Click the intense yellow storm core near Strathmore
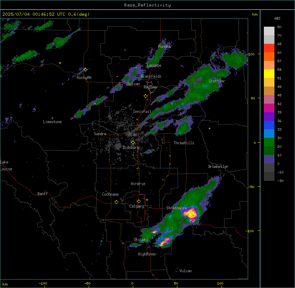This screenshot has width=295, height=288. point(191,213)
